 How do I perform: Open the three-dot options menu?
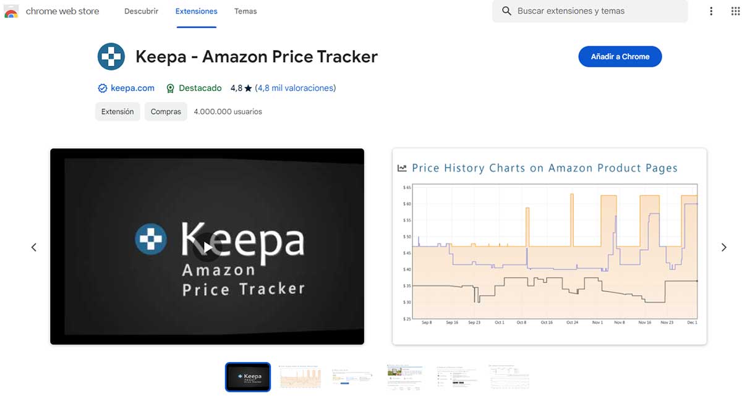(x=711, y=11)
